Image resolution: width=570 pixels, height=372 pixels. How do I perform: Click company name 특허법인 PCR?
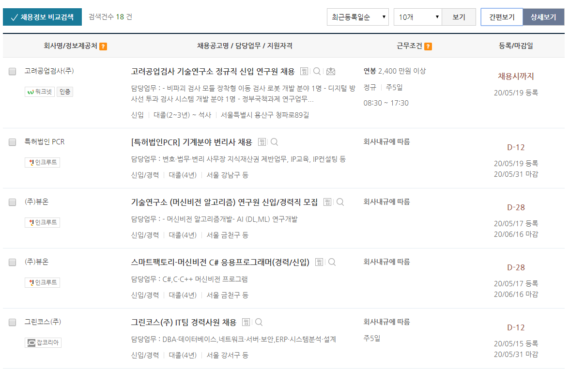coord(45,142)
